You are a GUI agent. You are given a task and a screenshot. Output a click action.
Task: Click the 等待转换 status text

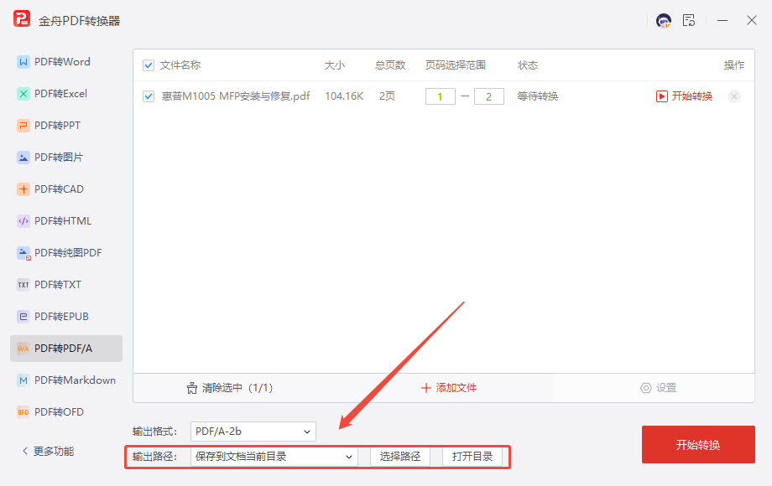(x=538, y=96)
